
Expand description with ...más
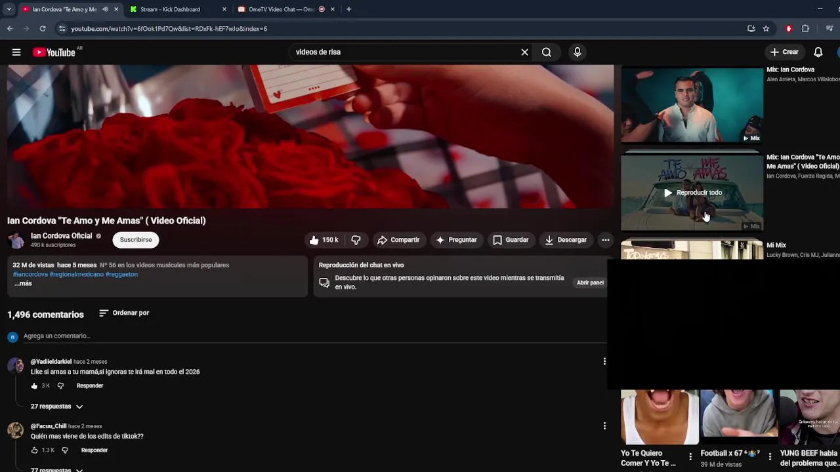pyautogui.click(x=23, y=283)
